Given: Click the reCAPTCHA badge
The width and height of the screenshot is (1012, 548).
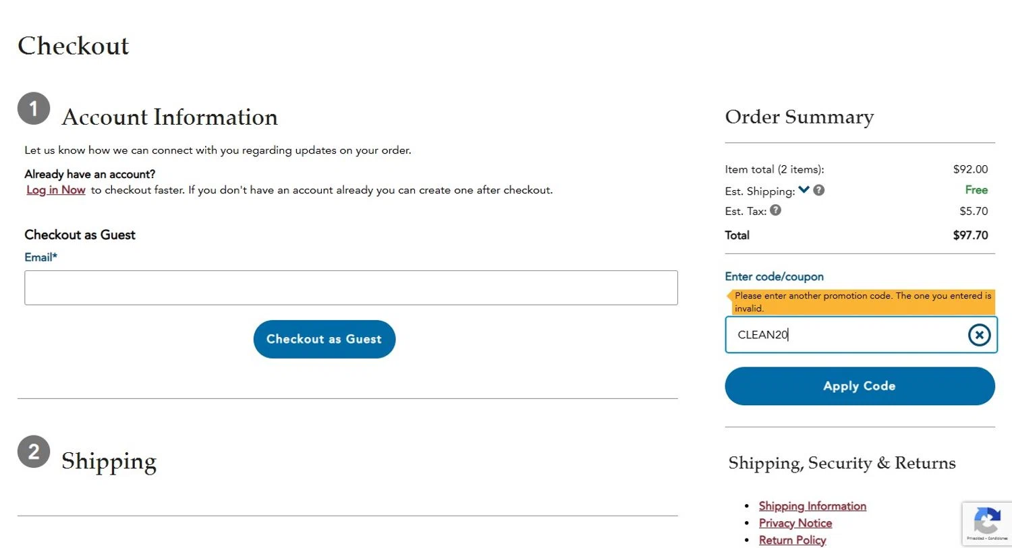Looking at the screenshot, I should pyautogui.click(x=986, y=522).
